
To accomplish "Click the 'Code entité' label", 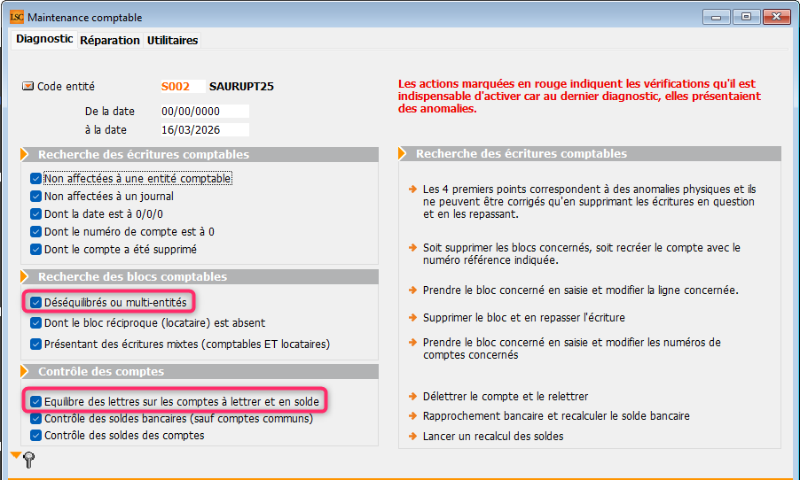I will [x=66, y=87].
